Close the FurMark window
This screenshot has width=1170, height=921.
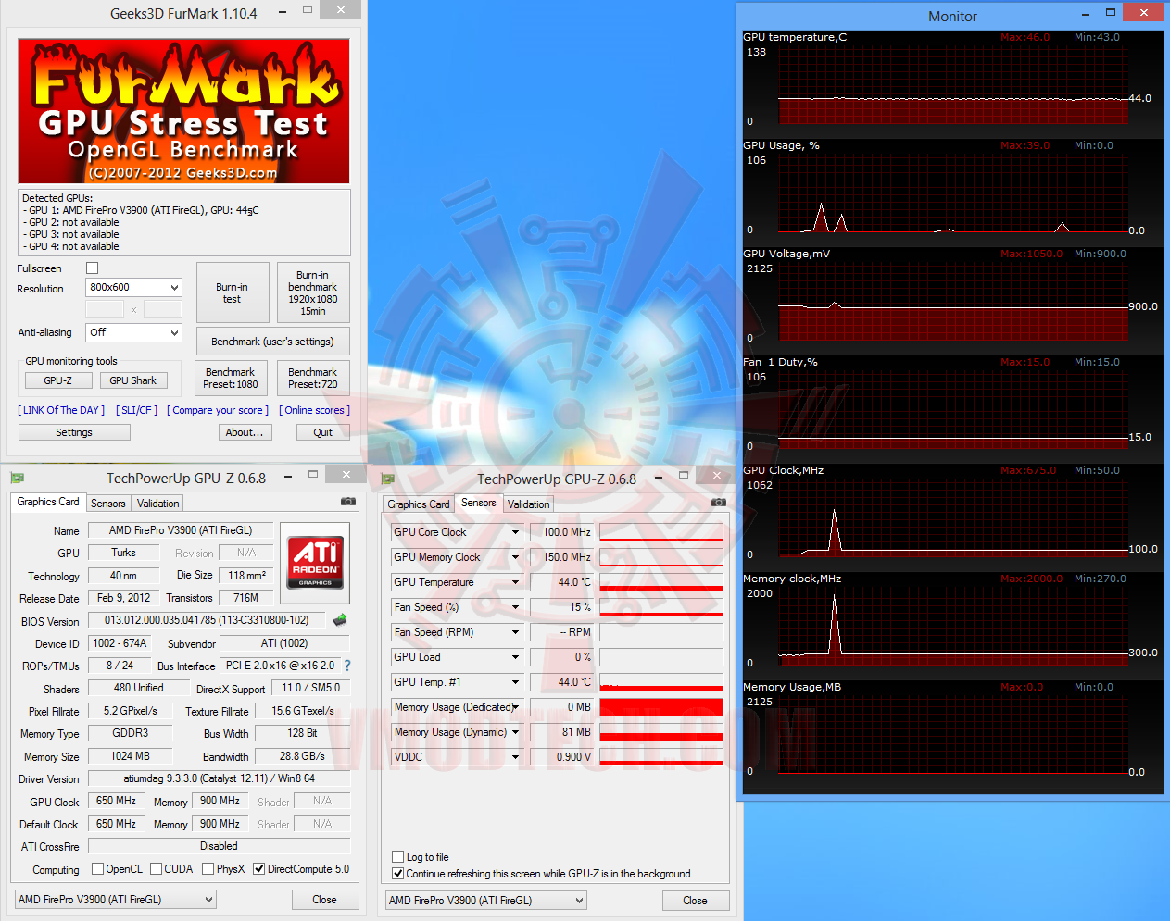tap(341, 9)
